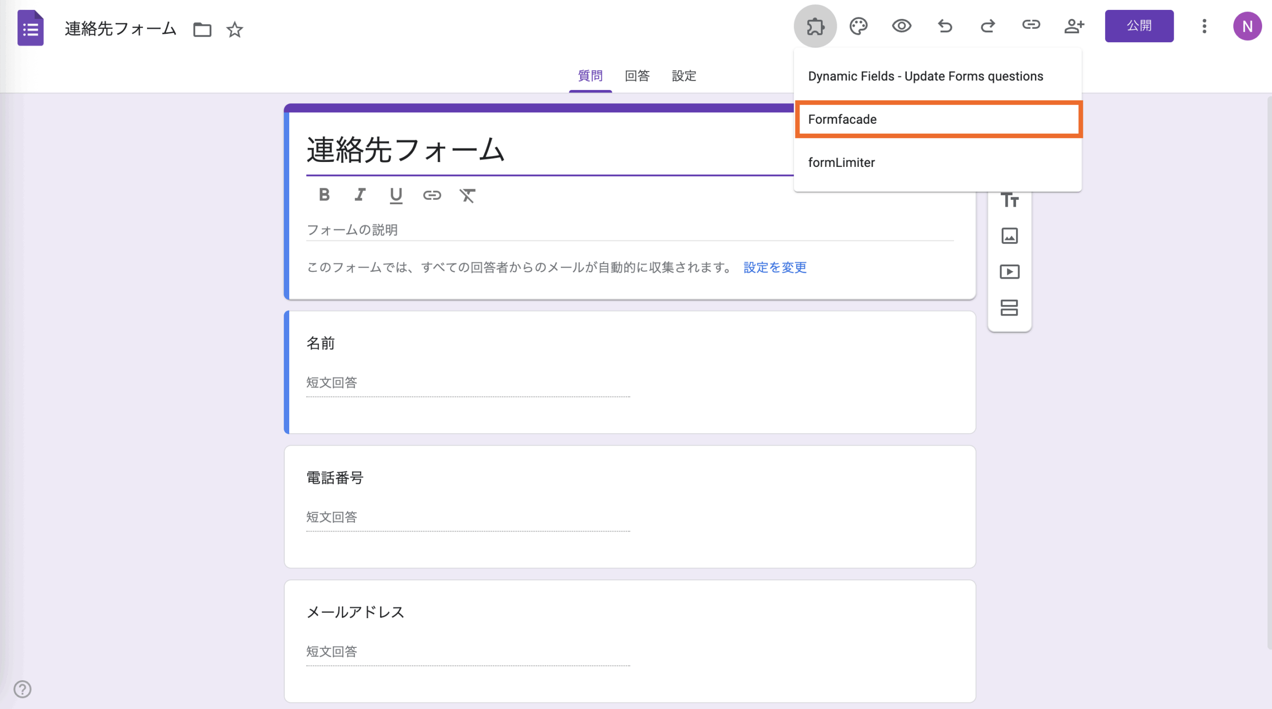Select Formfacade from the add-ons menu
The height and width of the screenshot is (709, 1272).
842,119
